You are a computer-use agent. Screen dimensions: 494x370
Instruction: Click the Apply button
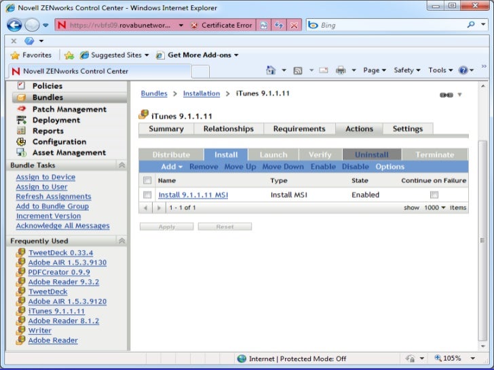(x=167, y=226)
